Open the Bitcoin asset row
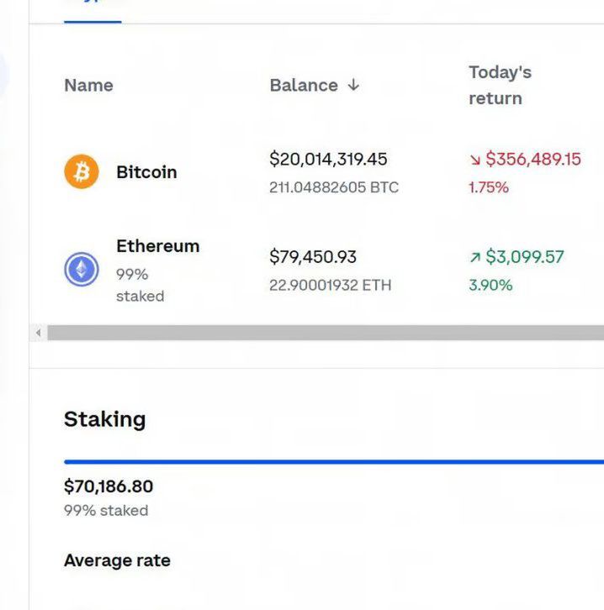Viewport: 604px width, 610px height. [316, 172]
